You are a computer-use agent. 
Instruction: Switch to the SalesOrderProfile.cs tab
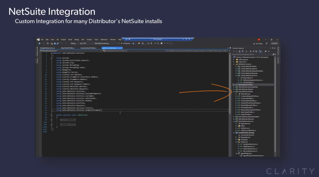68,48
